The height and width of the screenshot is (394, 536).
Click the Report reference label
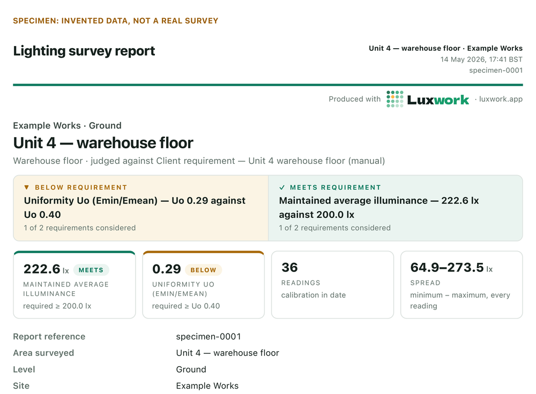coord(49,337)
